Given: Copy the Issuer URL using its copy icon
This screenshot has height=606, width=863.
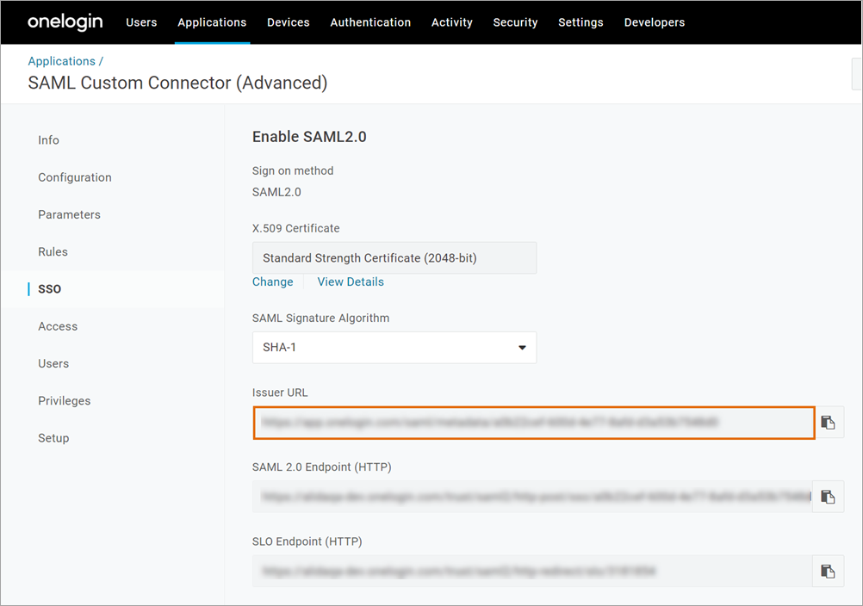Looking at the screenshot, I should click(828, 422).
